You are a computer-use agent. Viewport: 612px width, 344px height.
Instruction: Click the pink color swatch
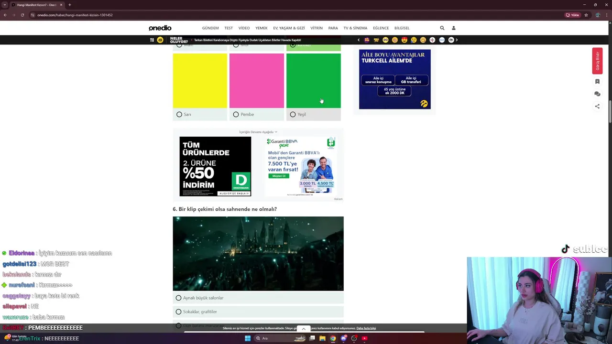[257, 81]
